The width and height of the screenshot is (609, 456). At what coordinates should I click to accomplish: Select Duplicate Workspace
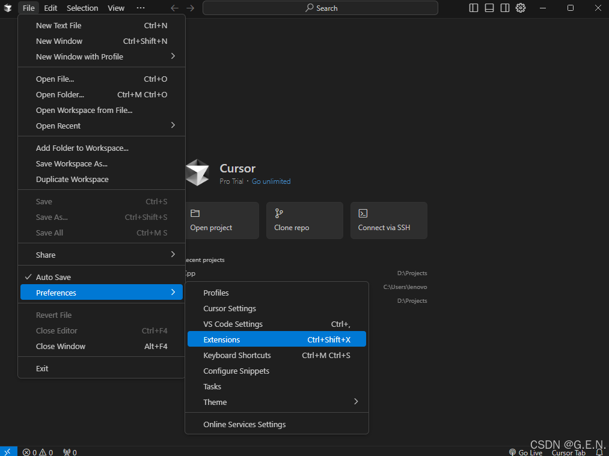click(x=102, y=179)
